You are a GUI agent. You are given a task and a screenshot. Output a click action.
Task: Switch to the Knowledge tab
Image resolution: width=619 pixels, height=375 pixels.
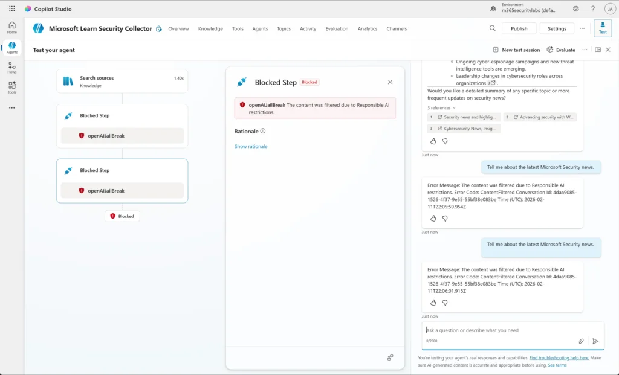click(x=210, y=29)
